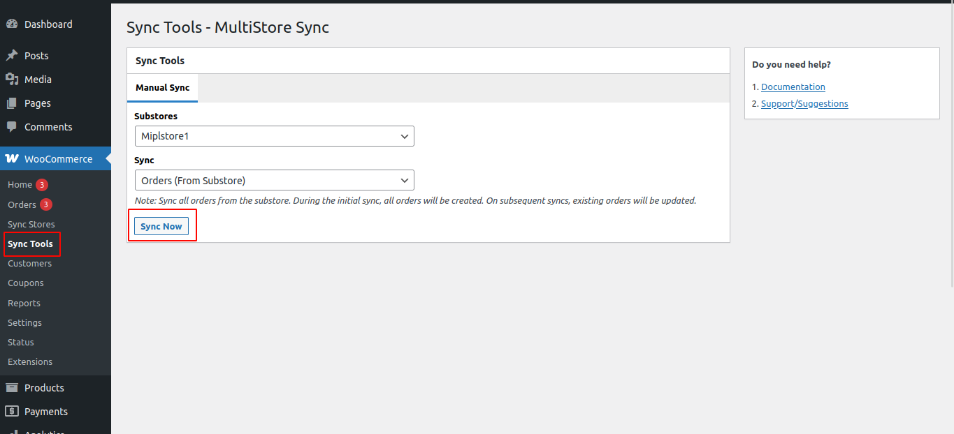Click the Media library icon
The width and height of the screenshot is (954, 434).
click(x=12, y=80)
